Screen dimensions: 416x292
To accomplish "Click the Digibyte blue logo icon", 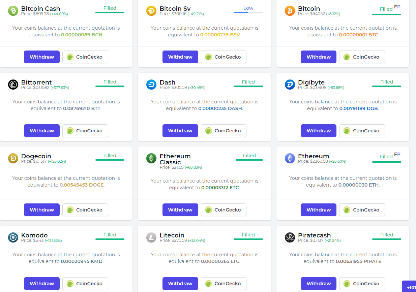I will (290, 85).
